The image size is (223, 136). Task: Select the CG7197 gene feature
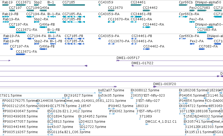pyautogui.click(x=12, y=10)
